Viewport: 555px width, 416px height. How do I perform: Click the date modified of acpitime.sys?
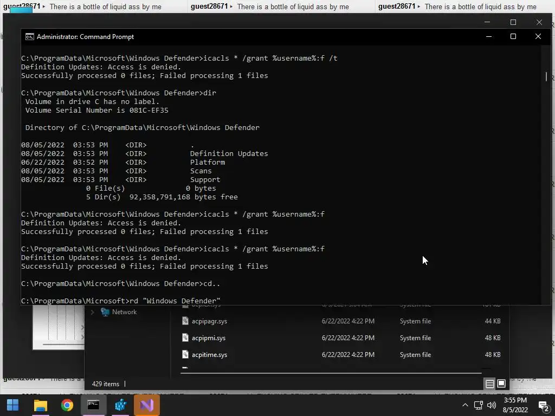click(348, 354)
